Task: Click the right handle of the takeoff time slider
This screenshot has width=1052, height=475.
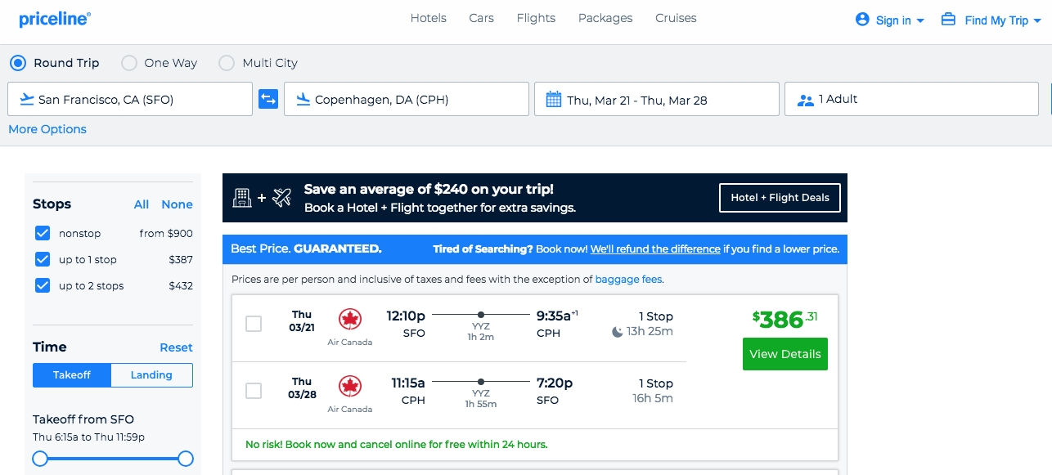Action: 186,459
